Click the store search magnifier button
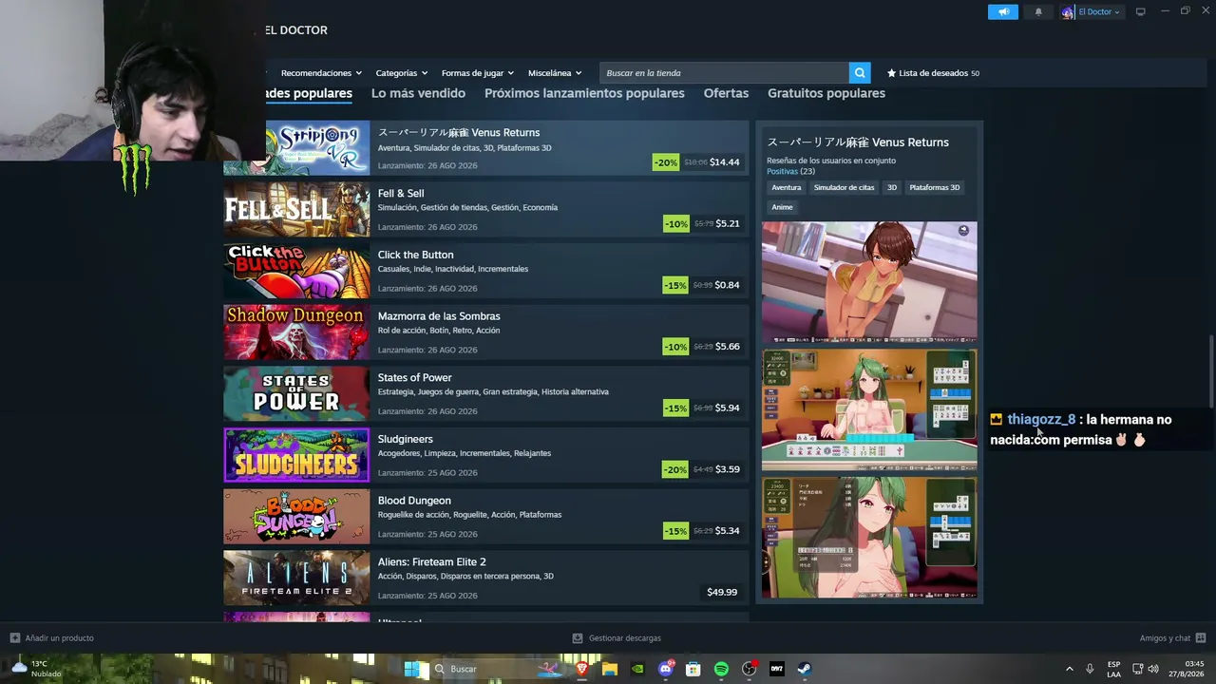1216x684 pixels. (860, 73)
